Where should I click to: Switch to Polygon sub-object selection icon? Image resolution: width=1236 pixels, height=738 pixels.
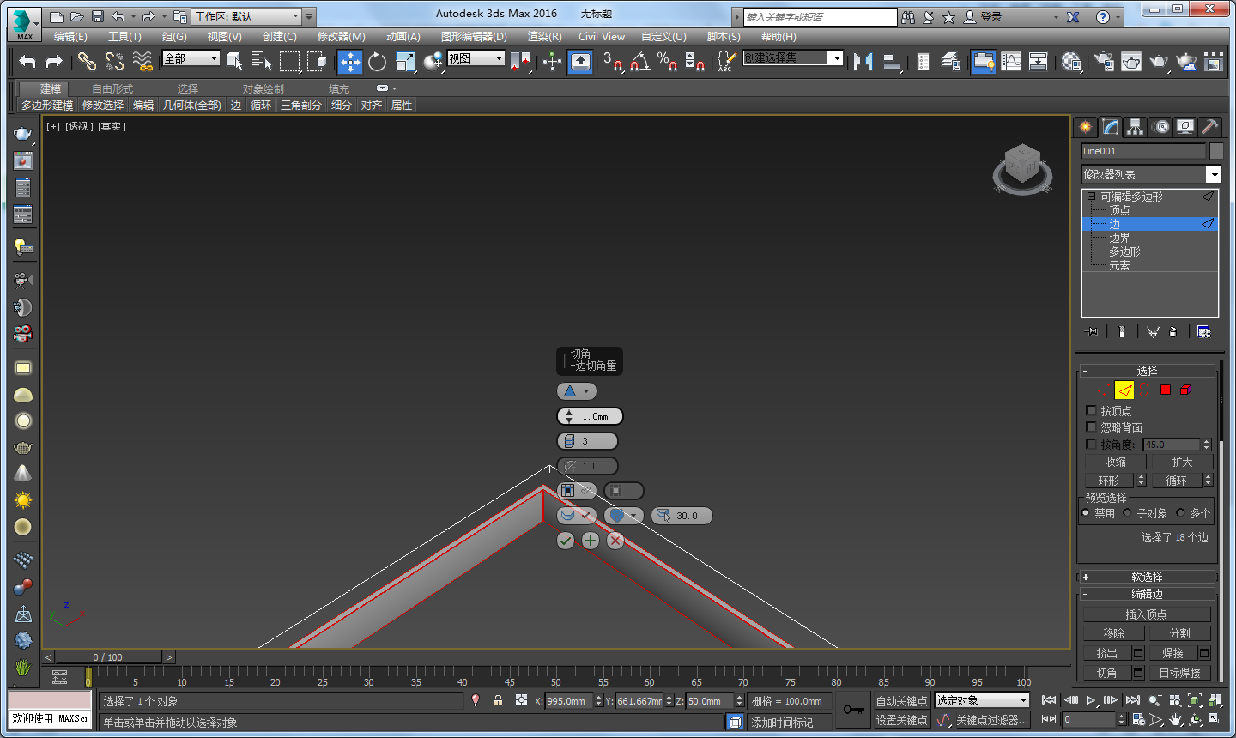point(1165,390)
